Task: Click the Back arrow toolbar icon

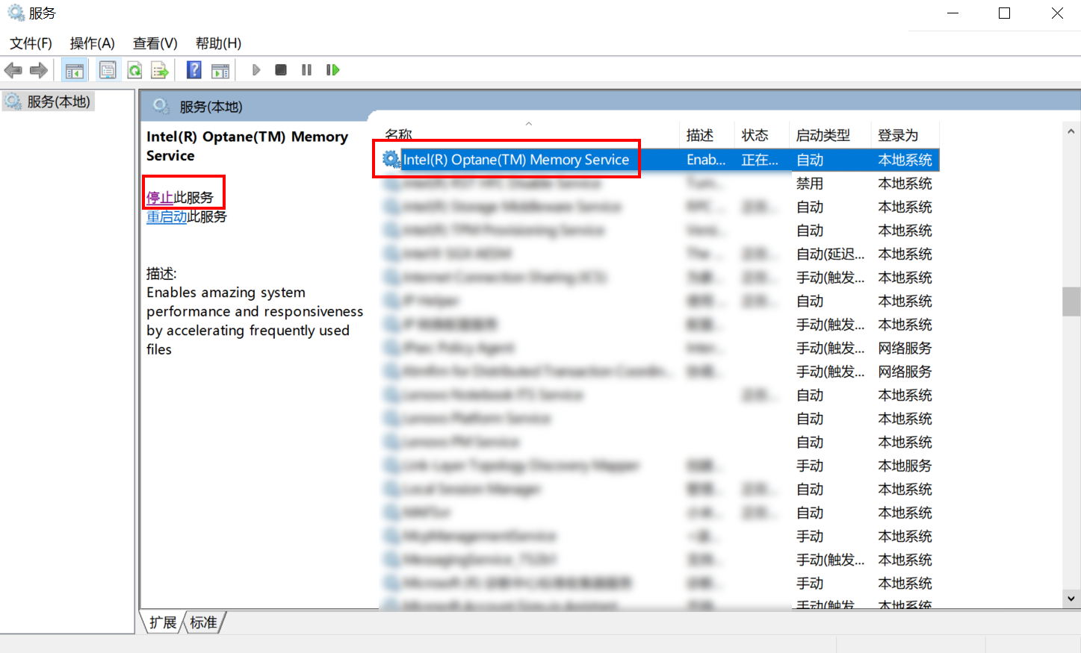Action: tap(13, 70)
